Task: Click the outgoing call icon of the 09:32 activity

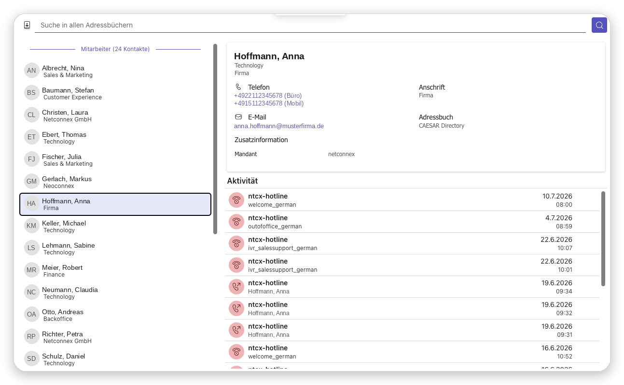Action: pos(236,308)
